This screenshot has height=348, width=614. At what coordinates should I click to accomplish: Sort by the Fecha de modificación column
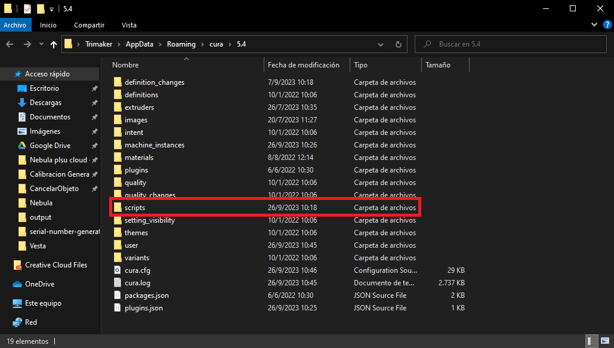click(303, 65)
